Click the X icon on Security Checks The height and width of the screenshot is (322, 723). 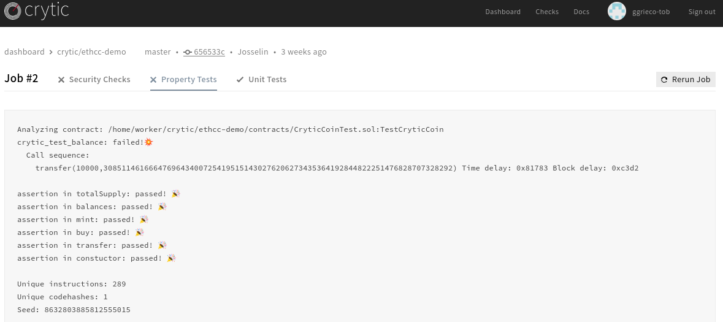coord(61,80)
